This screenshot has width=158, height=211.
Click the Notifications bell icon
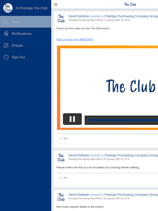tap(6, 33)
